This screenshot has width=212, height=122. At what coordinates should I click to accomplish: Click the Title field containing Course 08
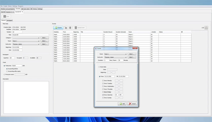pos(31,35)
